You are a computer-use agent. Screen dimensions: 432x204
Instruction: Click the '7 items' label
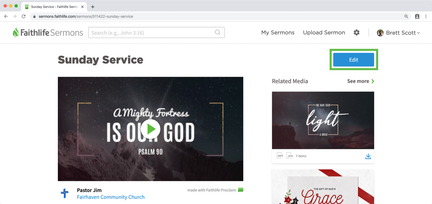pyautogui.click(x=301, y=156)
